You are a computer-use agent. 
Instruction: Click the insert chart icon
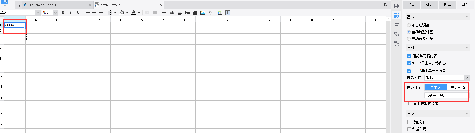[195, 13]
